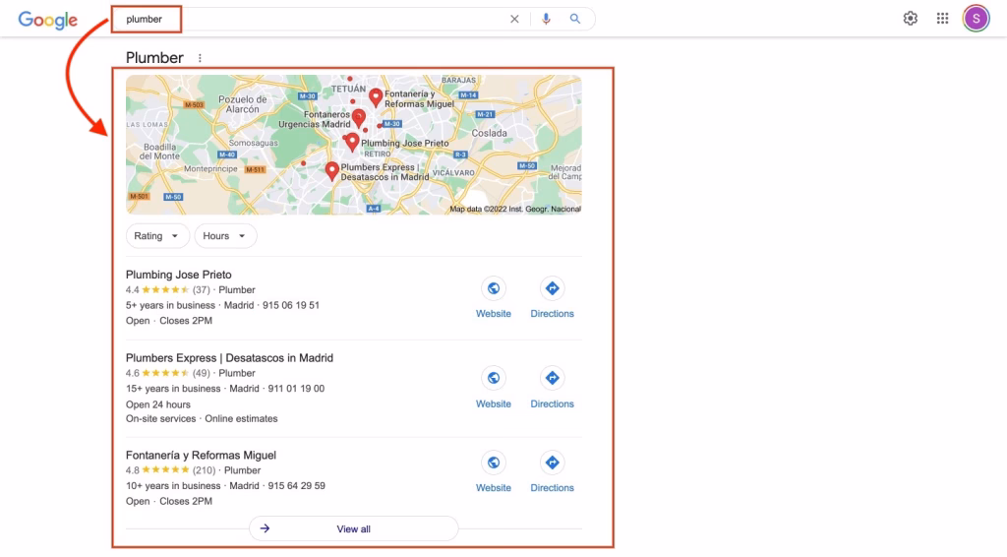Click the 4.6 star rating with 49 reviews

click(x=167, y=373)
